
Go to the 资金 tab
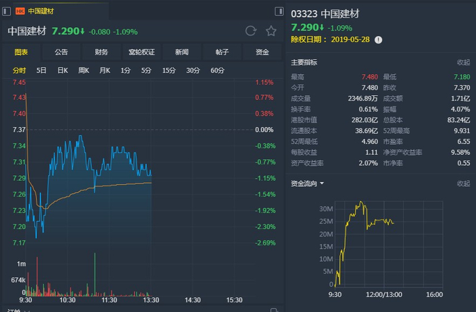(x=262, y=52)
